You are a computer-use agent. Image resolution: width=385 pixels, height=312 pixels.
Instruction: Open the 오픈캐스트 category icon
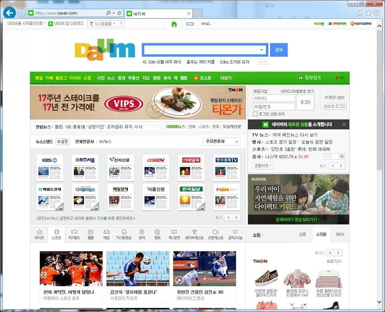(216, 234)
